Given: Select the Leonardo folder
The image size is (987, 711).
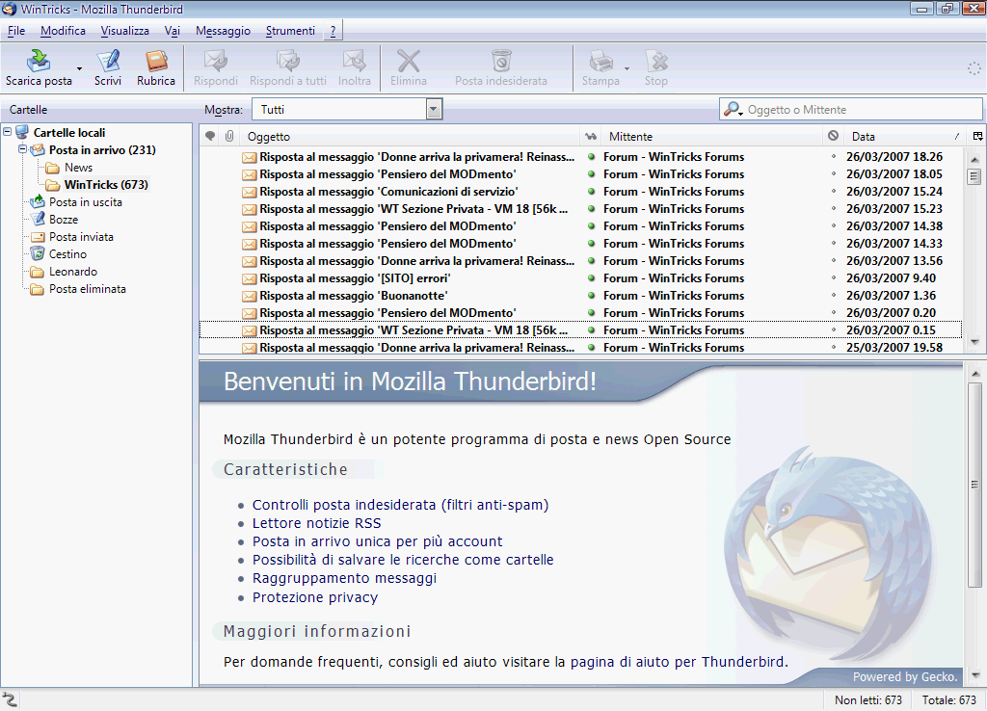Looking at the screenshot, I should [73, 271].
